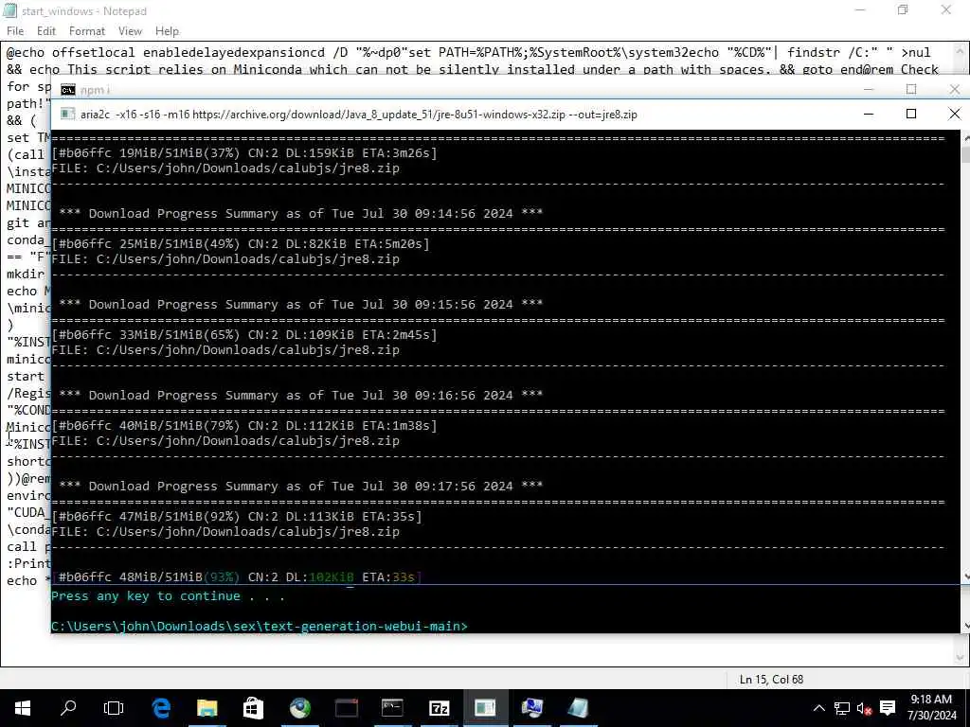Open Notepad File menu
Screen dimensions: 970x727
[15, 31]
